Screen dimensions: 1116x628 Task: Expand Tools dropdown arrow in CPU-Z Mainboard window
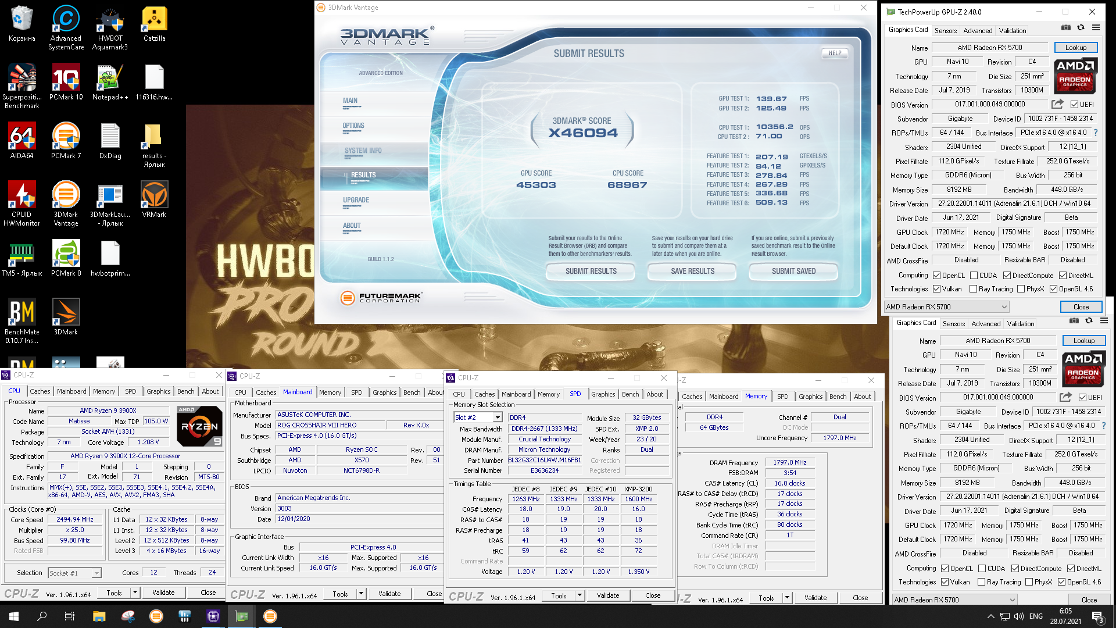(x=361, y=594)
